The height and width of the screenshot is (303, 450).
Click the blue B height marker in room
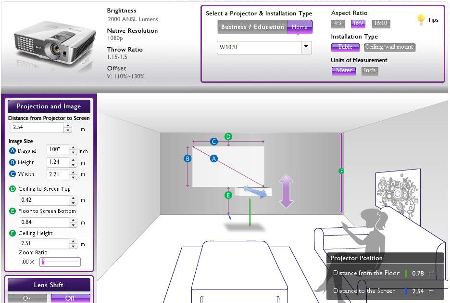[x=188, y=158]
